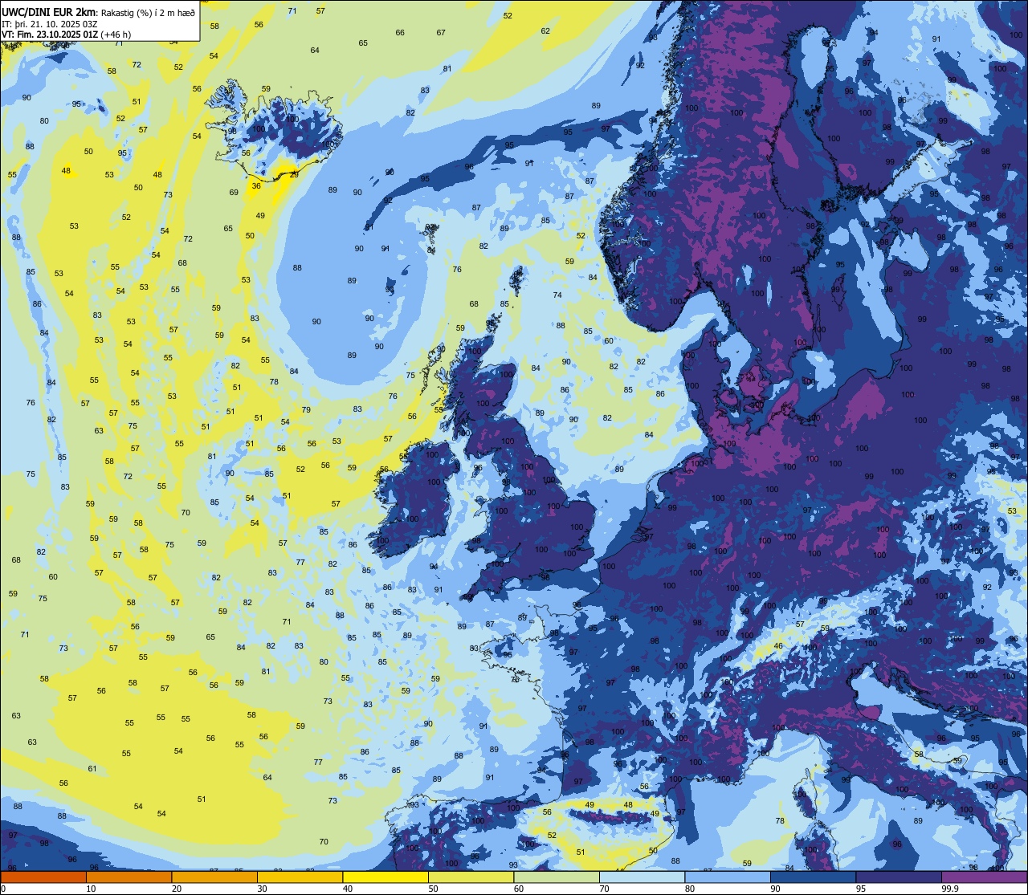
Task: Click the legend tick label '50' on color bar
Action: (x=433, y=889)
